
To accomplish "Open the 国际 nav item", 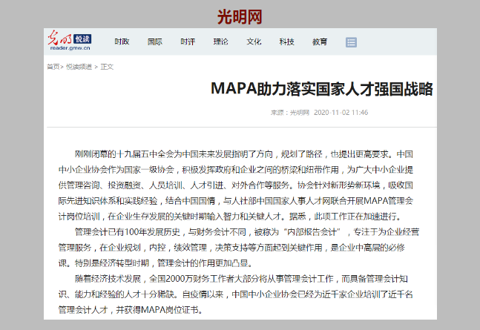I will point(155,42).
